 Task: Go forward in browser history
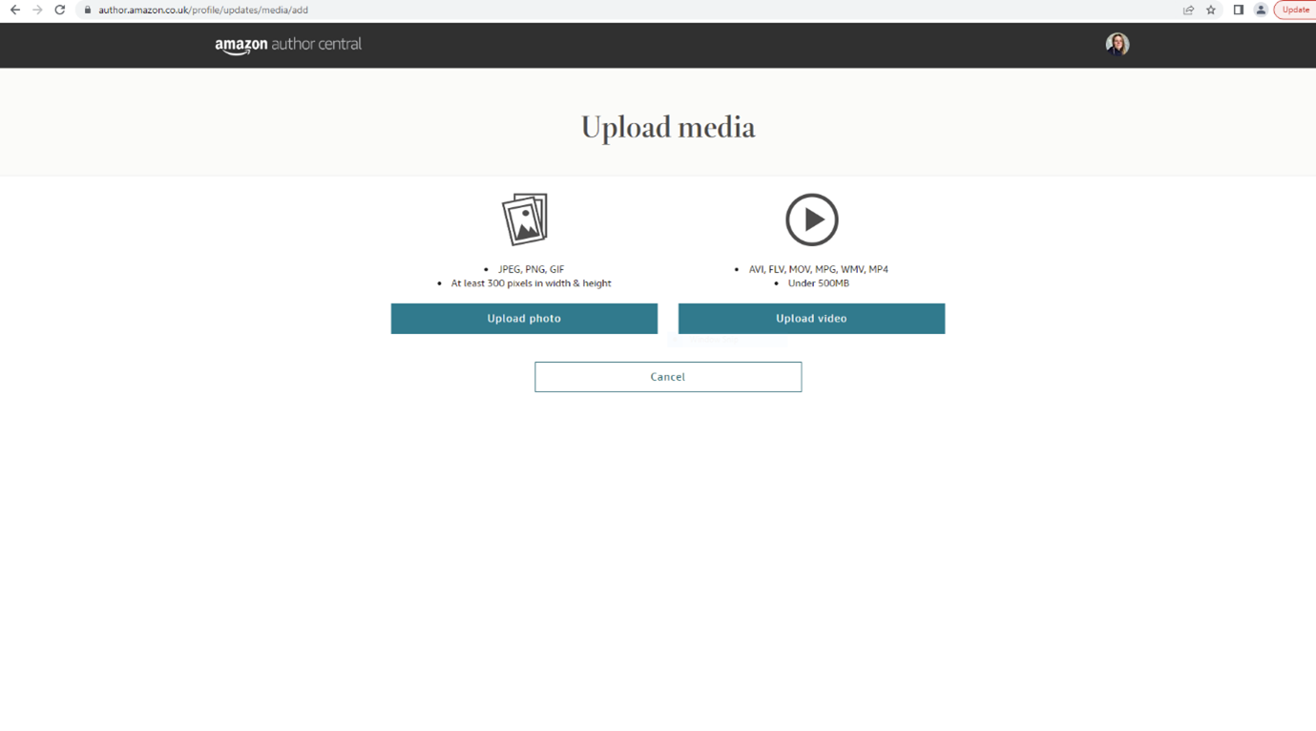coord(37,10)
